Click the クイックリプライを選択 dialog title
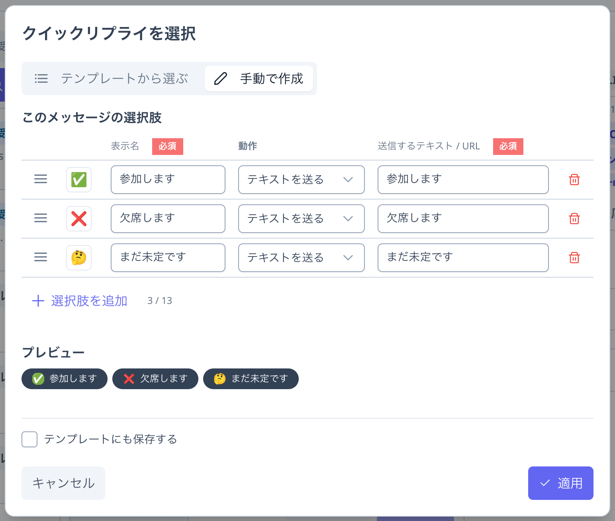615x521 pixels. coord(109,33)
